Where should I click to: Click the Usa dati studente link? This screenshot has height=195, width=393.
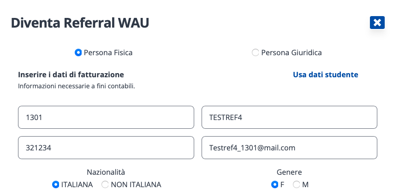(325, 75)
